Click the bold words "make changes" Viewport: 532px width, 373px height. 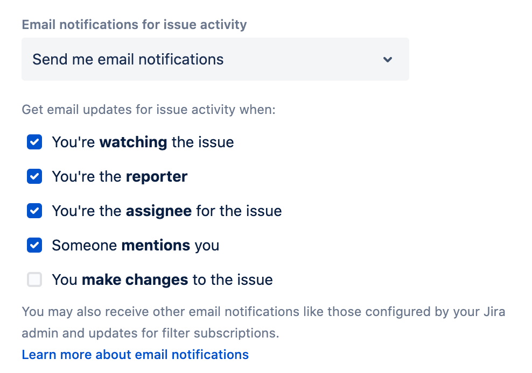[135, 280]
